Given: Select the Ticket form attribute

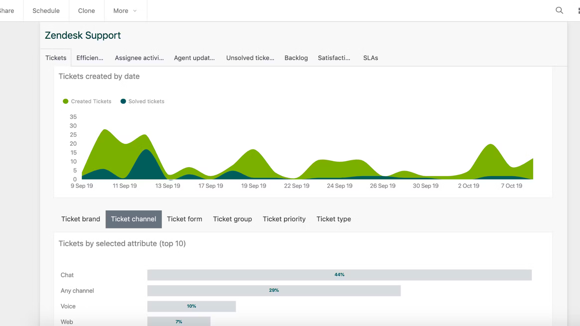Looking at the screenshot, I should 185,219.
